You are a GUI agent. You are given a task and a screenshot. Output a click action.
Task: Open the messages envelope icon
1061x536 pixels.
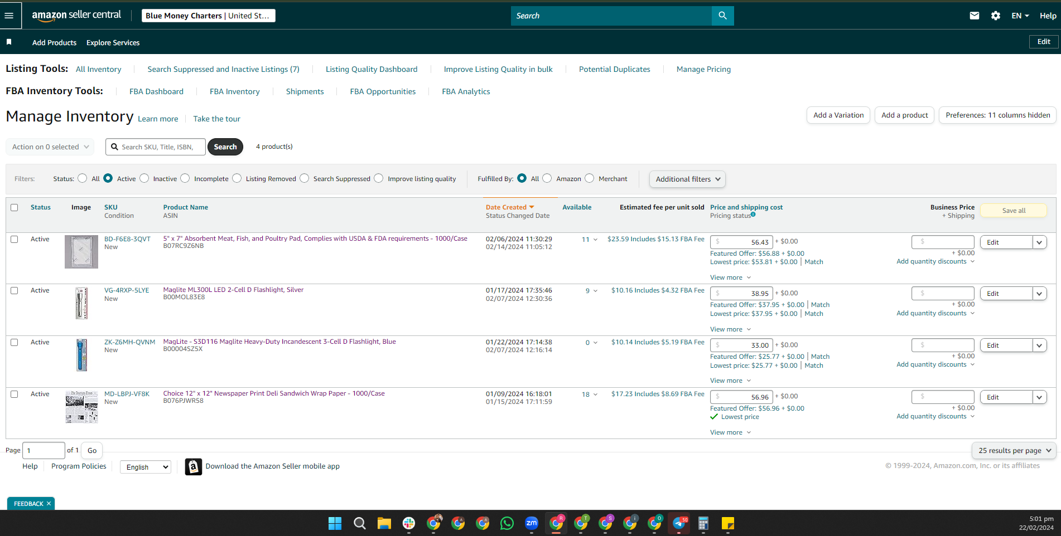pyautogui.click(x=975, y=16)
